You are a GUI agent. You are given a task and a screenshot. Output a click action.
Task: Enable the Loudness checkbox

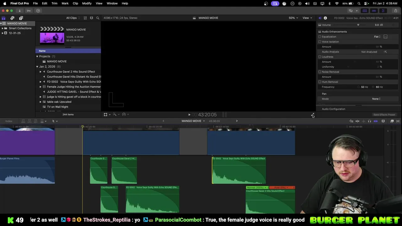[320, 57]
